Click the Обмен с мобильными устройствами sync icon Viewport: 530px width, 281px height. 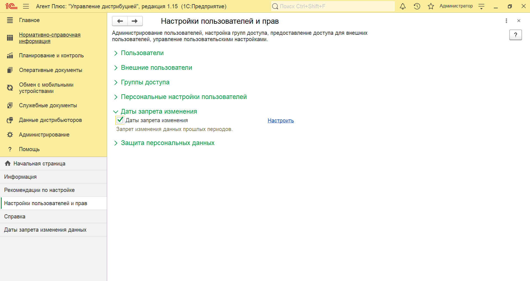point(10,88)
